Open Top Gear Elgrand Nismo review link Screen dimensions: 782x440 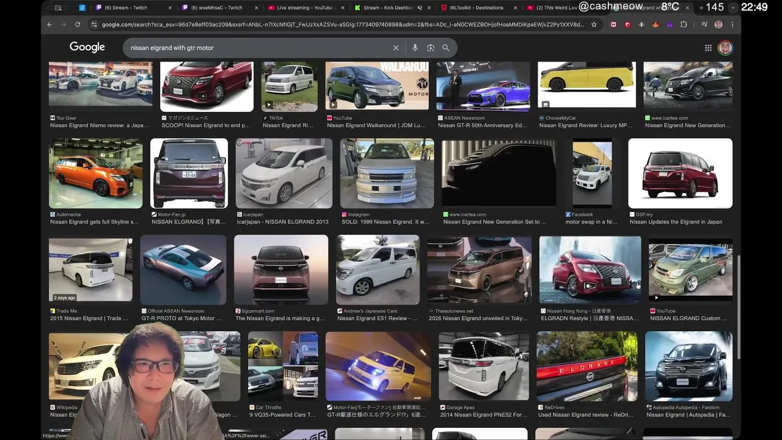99,125
